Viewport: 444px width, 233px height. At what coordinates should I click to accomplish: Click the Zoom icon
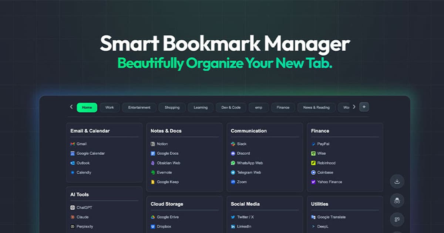pyautogui.click(x=233, y=182)
